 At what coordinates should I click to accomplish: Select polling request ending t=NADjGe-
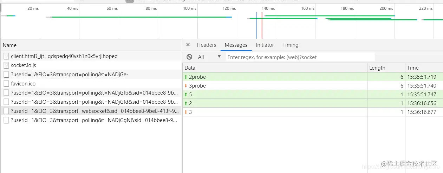pyautogui.click(x=91, y=74)
